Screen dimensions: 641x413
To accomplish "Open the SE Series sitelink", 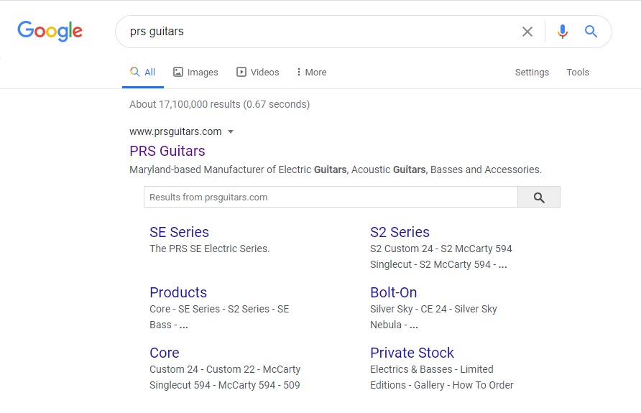I will [179, 232].
